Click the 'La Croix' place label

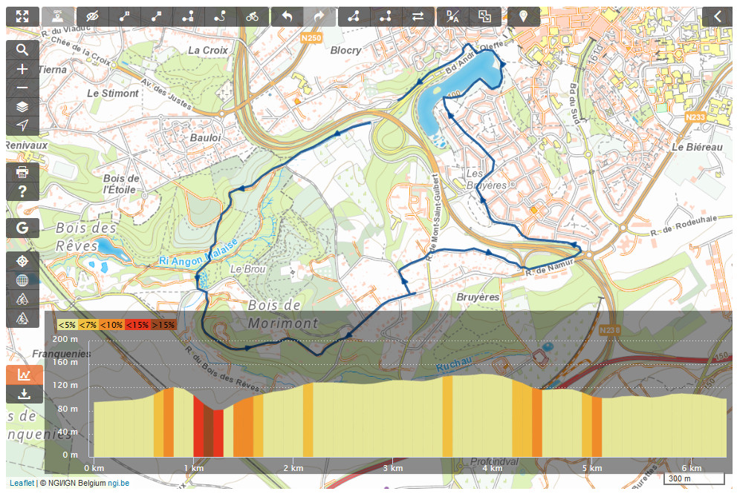click(208, 50)
